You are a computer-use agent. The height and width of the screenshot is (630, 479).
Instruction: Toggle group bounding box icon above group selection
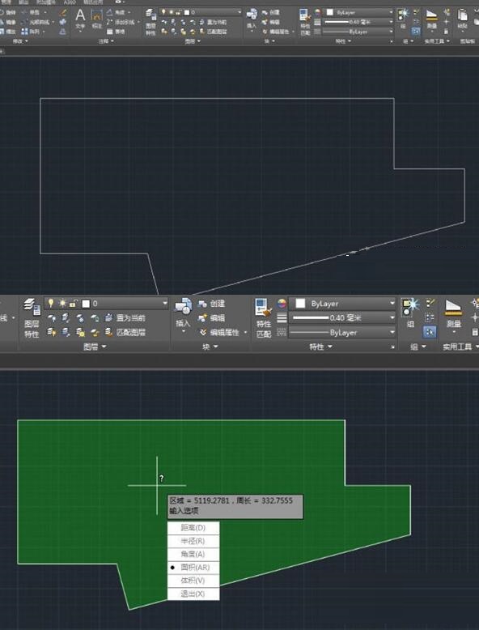point(430,317)
